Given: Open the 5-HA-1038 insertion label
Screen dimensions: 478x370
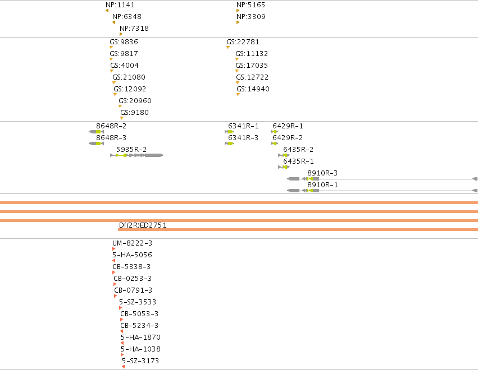Looking at the screenshot, I should tap(140, 349).
